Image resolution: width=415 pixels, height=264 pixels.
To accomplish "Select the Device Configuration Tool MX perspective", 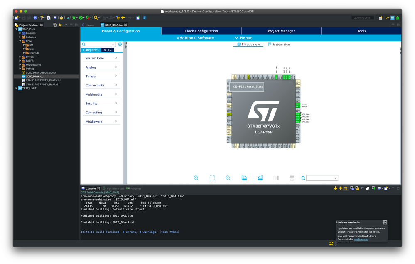I will pyautogui.click(x=393, y=18).
